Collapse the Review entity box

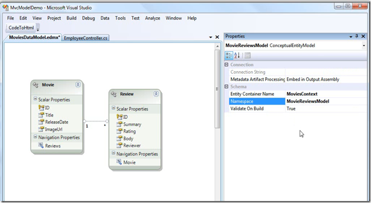[156, 94]
